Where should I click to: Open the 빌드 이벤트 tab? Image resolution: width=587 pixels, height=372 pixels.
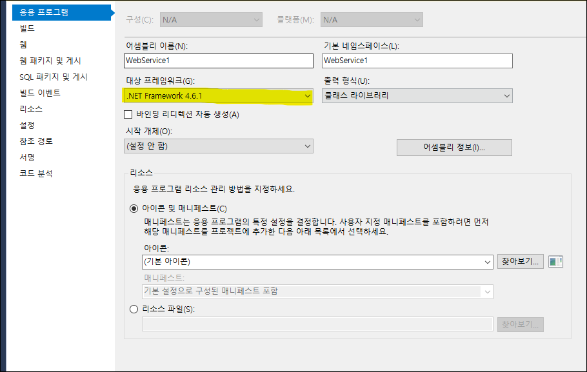40,93
